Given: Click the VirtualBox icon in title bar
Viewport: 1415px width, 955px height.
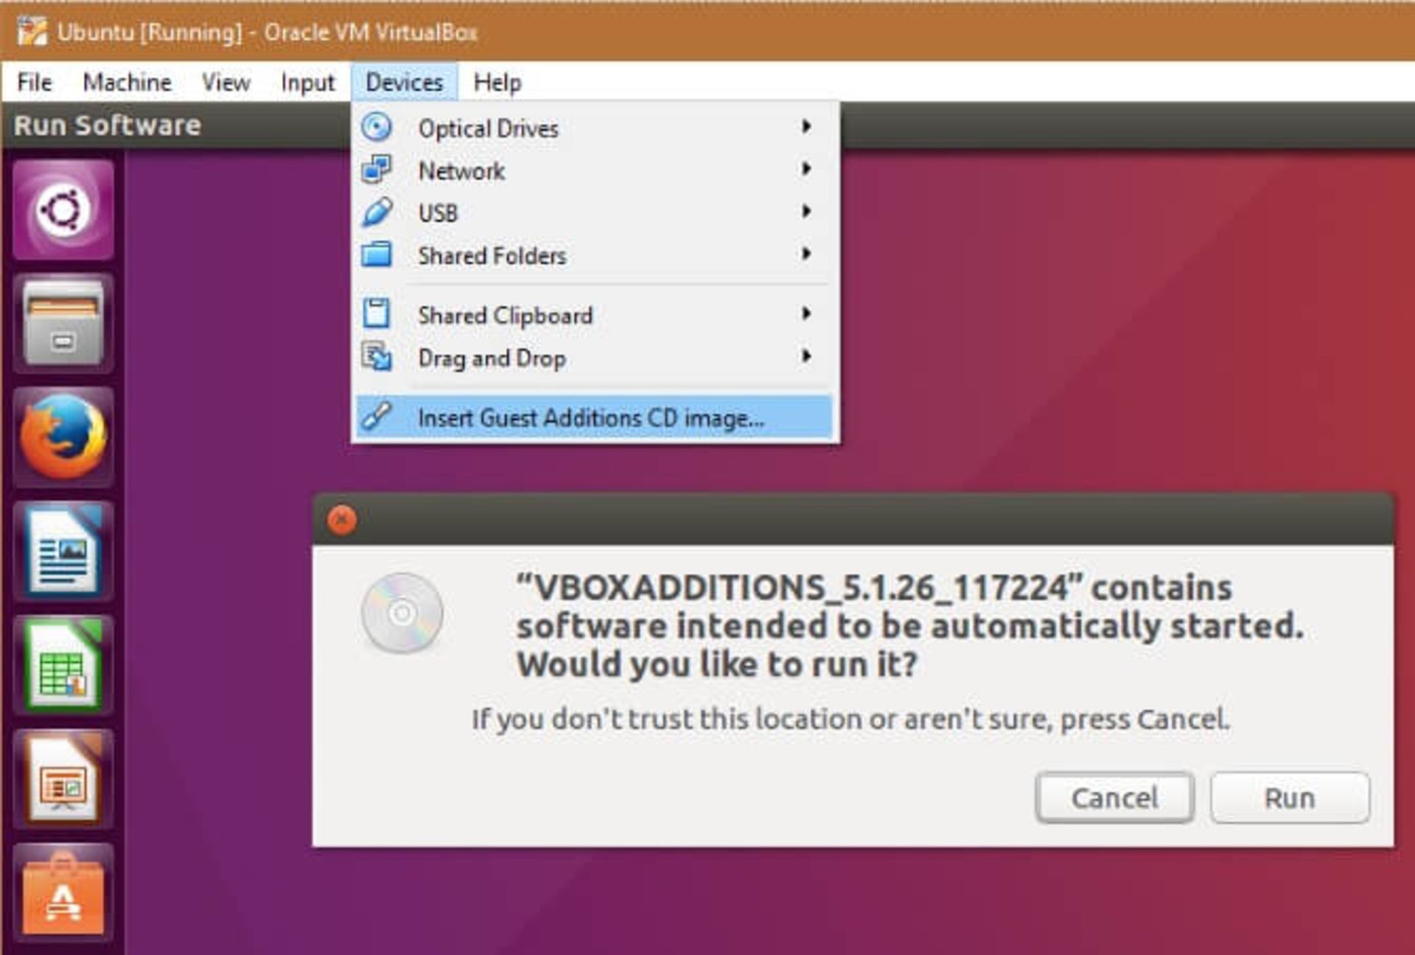Looking at the screenshot, I should point(32,32).
